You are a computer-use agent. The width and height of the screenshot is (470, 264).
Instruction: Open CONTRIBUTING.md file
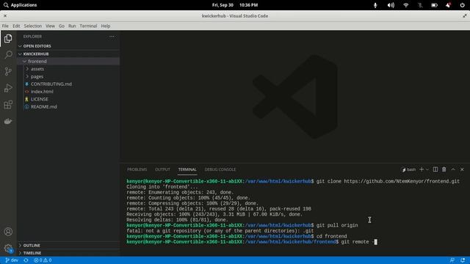[x=68, y=84]
